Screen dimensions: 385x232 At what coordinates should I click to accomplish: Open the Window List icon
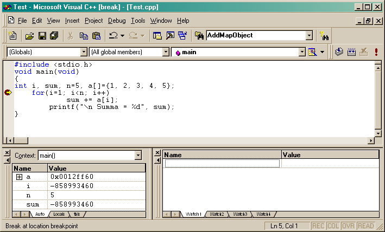[182, 36]
